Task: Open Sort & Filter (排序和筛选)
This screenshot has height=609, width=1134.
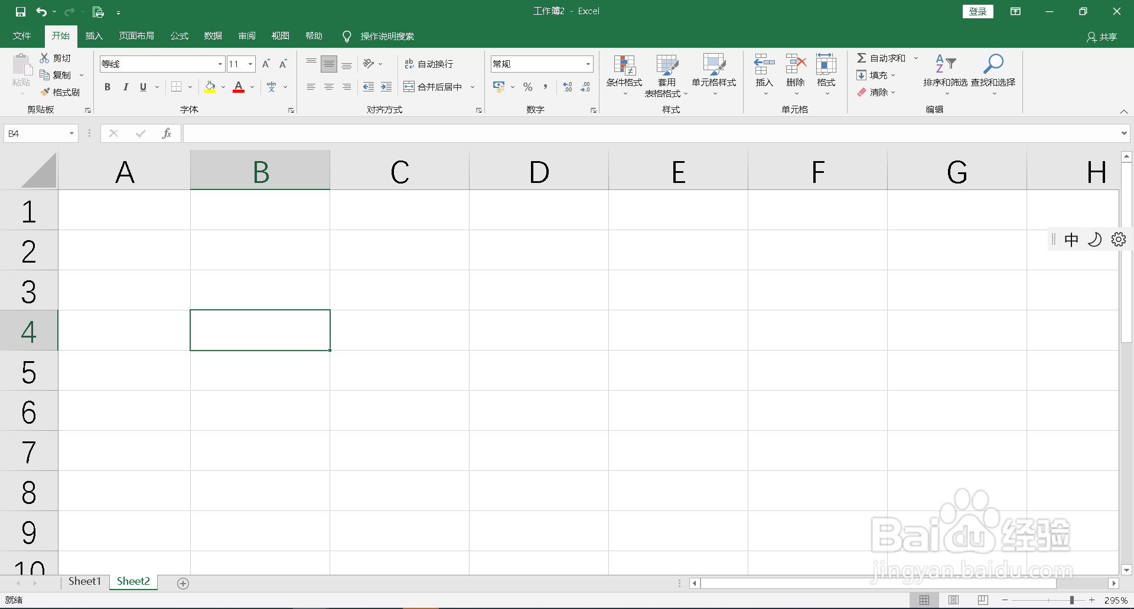Action: [946, 74]
